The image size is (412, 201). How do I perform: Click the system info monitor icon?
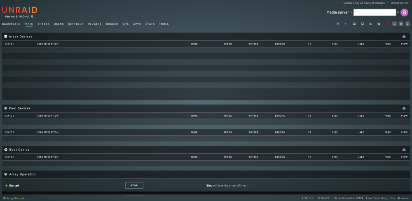pyautogui.click(x=362, y=24)
